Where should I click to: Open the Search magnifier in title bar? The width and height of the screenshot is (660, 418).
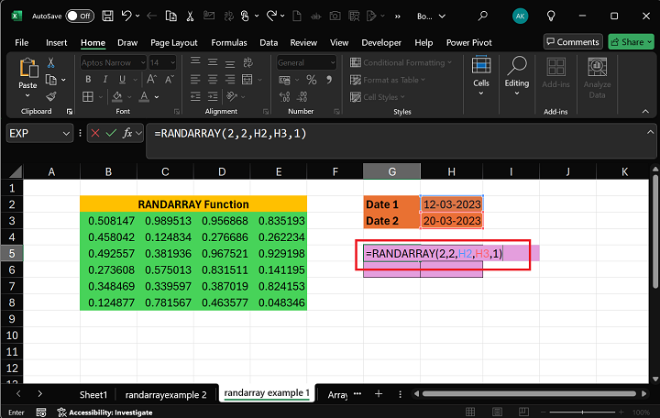(483, 16)
